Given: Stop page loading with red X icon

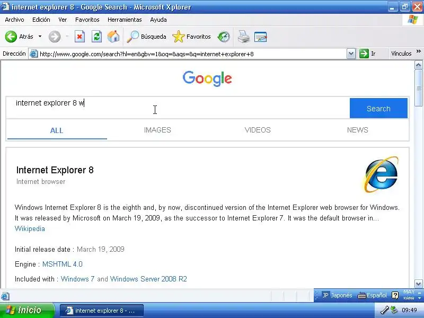Looking at the screenshot, I should 79,37.
